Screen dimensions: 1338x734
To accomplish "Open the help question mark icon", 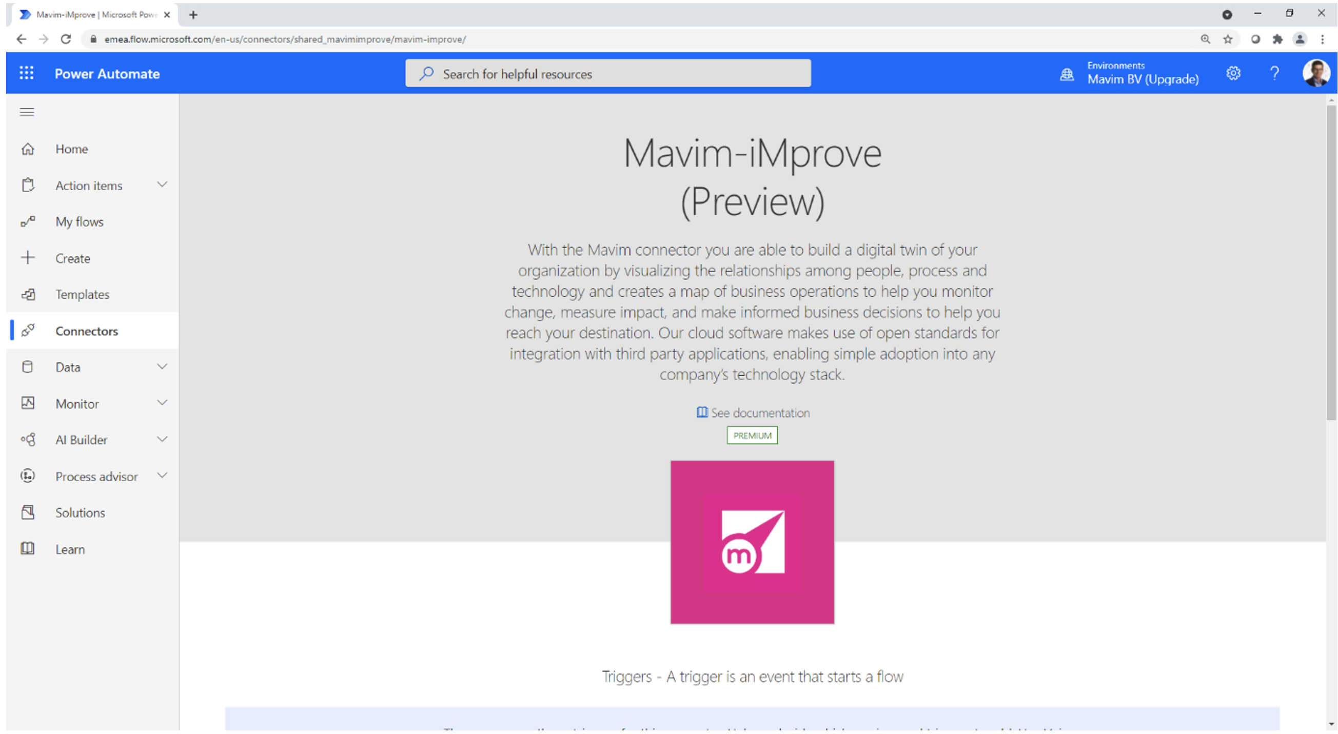I will click(1274, 73).
